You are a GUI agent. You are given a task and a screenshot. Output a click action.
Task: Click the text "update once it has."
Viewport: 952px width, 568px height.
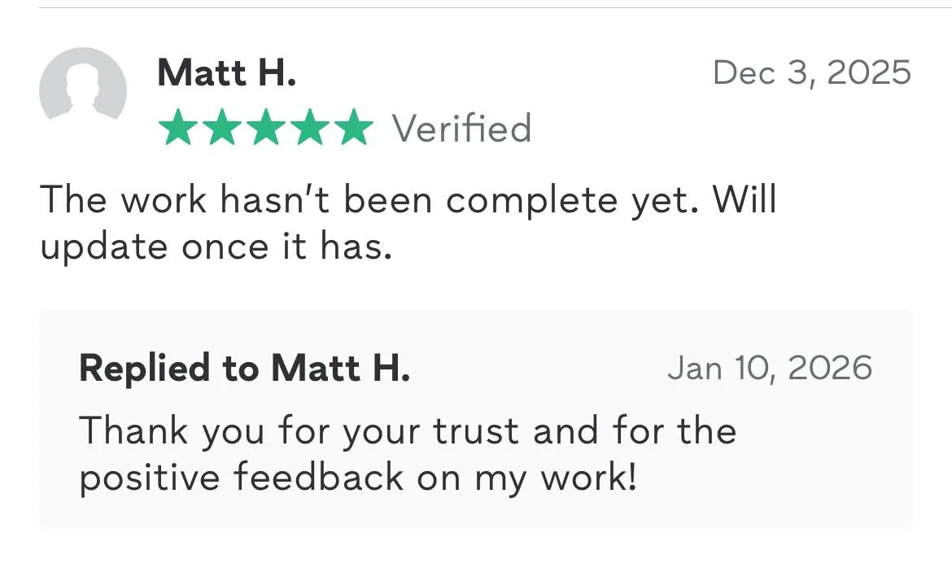[x=216, y=247]
